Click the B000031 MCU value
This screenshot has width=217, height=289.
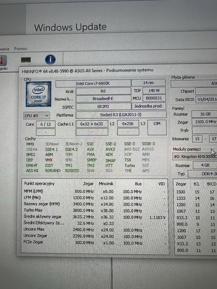tap(154, 98)
